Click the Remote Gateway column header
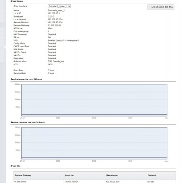Viewport: 189px width, 183px height. point(23,175)
